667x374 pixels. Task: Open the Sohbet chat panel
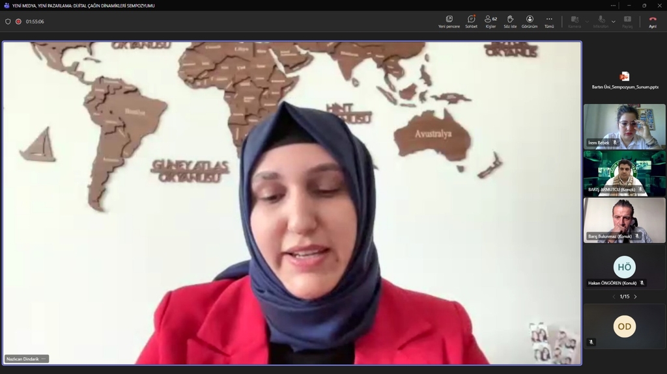[471, 21]
